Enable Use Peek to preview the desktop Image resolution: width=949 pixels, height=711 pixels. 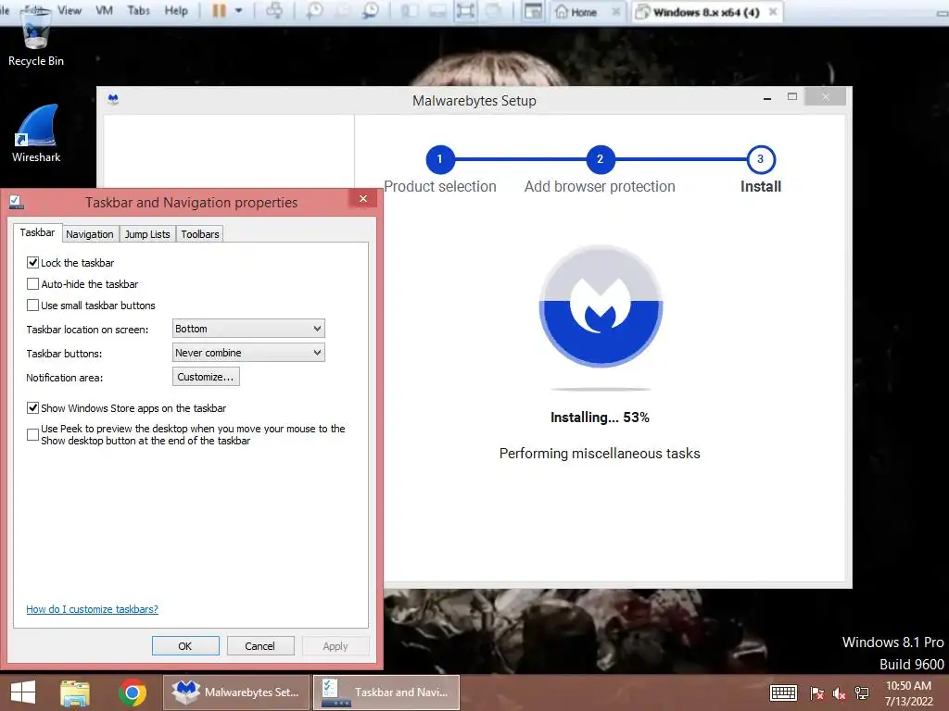coord(32,435)
